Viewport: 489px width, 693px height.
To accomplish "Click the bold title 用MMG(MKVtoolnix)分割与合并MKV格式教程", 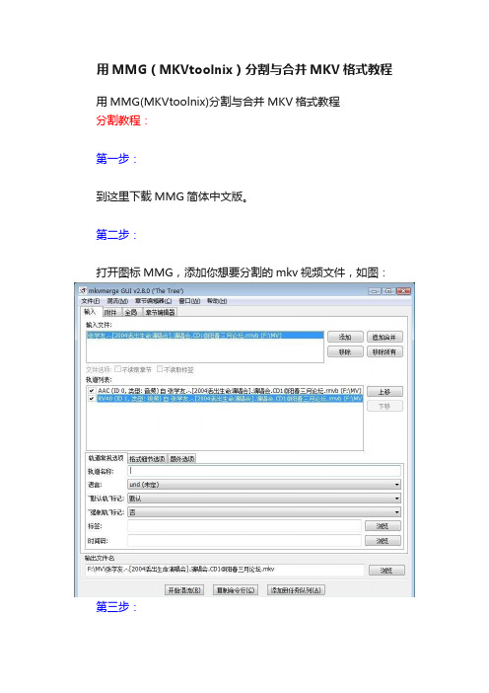I will click(x=244, y=69).
